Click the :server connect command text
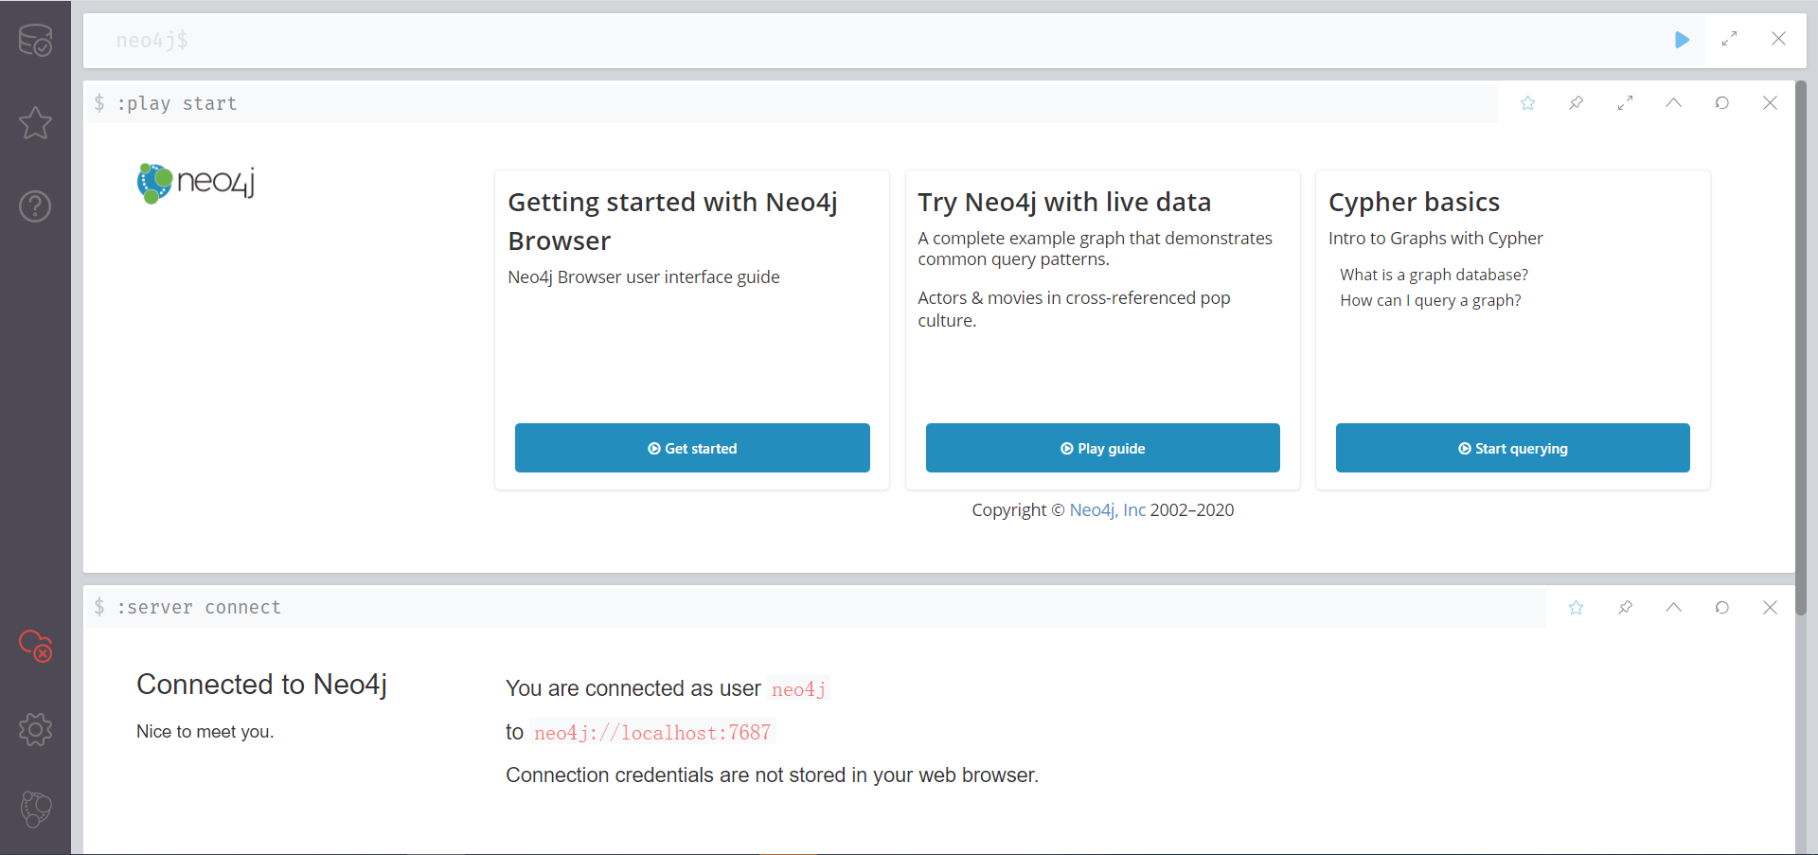The width and height of the screenshot is (1818, 855). (199, 607)
